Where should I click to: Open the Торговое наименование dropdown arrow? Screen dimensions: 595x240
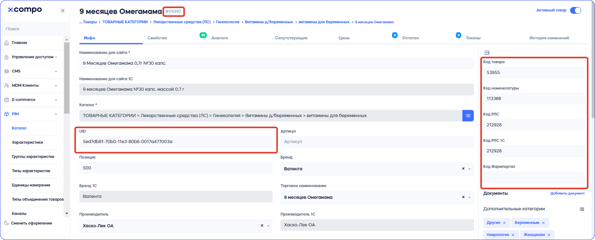pos(469,198)
